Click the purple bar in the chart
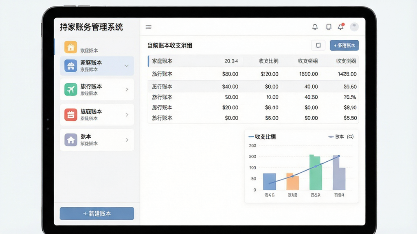This screenshot has height=234, width=417. tap(339, 173)
